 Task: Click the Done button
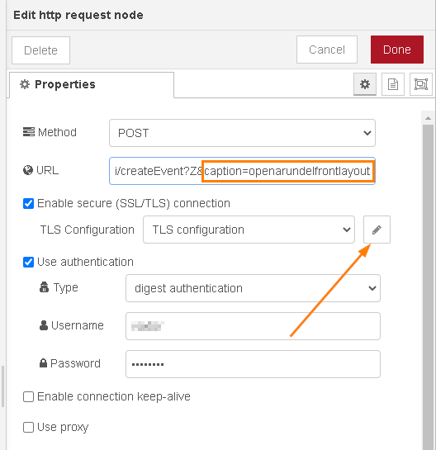coord(397,50)
